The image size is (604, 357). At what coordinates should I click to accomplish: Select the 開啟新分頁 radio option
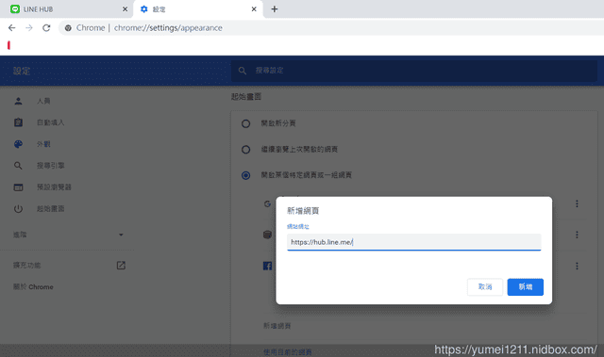pos(245,123)
